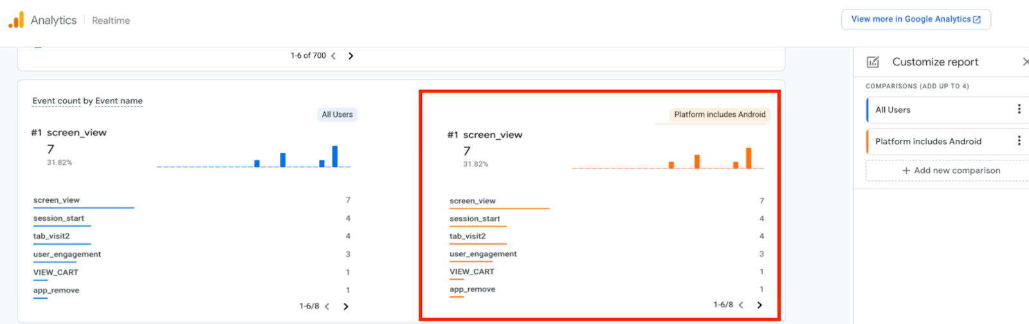Open Platform includes Android three-dot menu
This screenshot has height=324, width=1029.
(1019, 141)
